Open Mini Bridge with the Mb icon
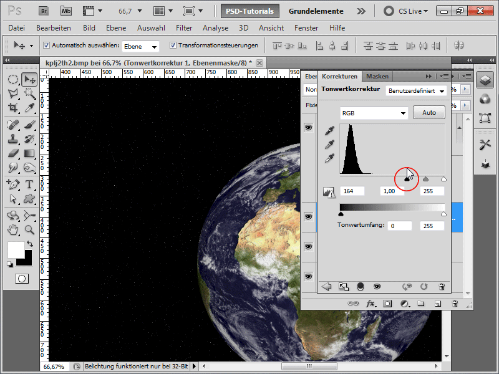499x374 pixels. (66, 11)
